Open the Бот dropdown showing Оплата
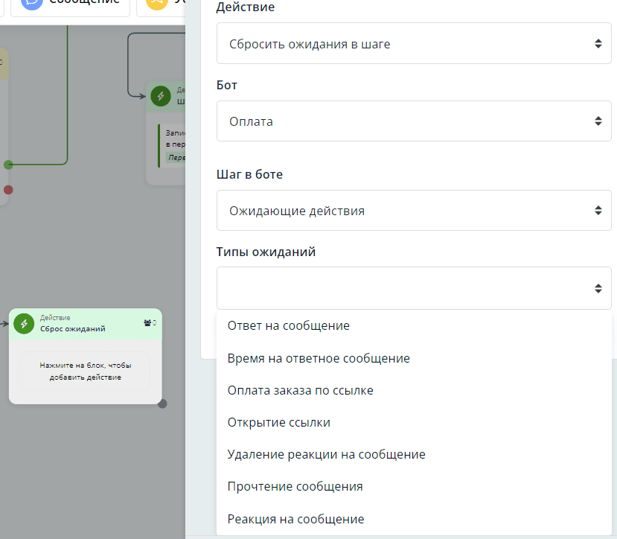Image resolution: width=617 pixels, height=539 pixels. click(x=414, y=121)
